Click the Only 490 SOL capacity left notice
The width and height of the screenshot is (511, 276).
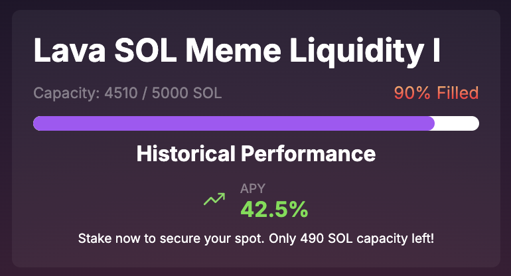pyautogui.click(x=351, y=239)
